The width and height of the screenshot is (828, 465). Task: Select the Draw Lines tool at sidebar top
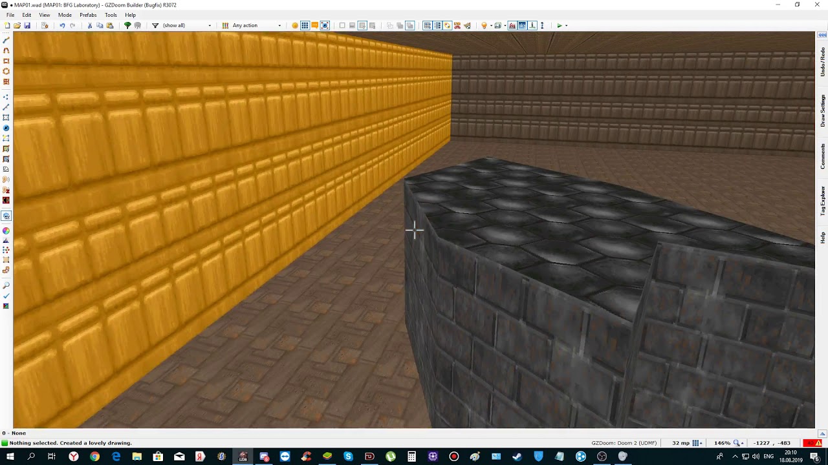coord(6,40)
